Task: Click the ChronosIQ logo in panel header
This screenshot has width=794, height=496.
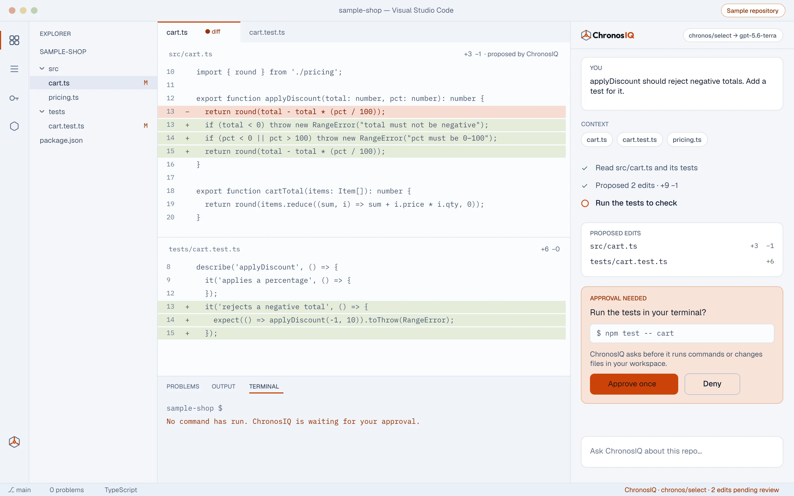Action: click(607, 35)
